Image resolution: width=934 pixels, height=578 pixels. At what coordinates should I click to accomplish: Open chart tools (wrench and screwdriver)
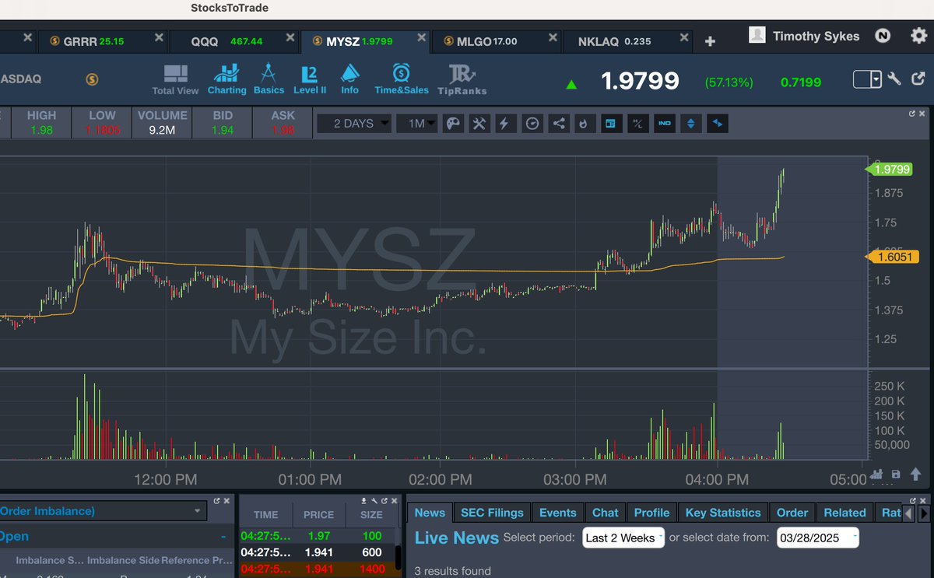(x=479, y=123)
